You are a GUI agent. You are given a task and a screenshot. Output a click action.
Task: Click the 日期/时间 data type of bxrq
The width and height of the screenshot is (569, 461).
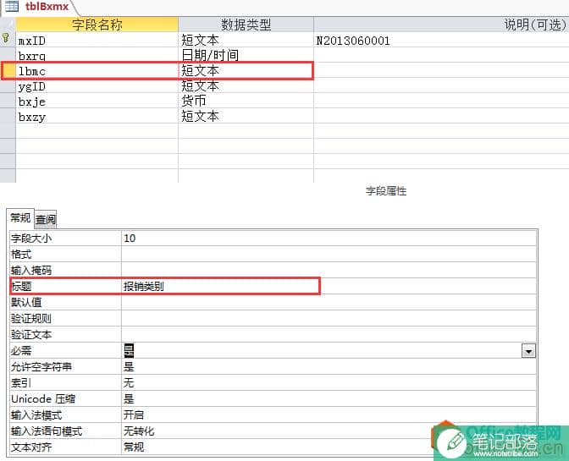click(x=246, y=56)
